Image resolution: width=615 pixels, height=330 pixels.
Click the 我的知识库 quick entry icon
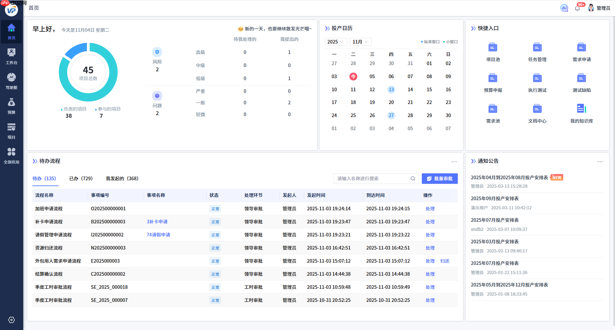[x=581, y=109]
